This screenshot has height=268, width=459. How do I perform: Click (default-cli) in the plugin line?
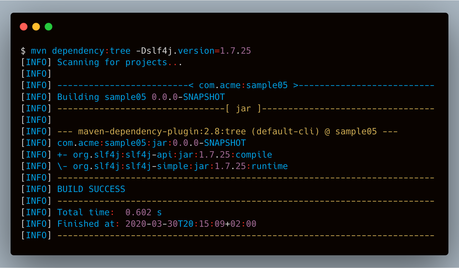[285, 132]
